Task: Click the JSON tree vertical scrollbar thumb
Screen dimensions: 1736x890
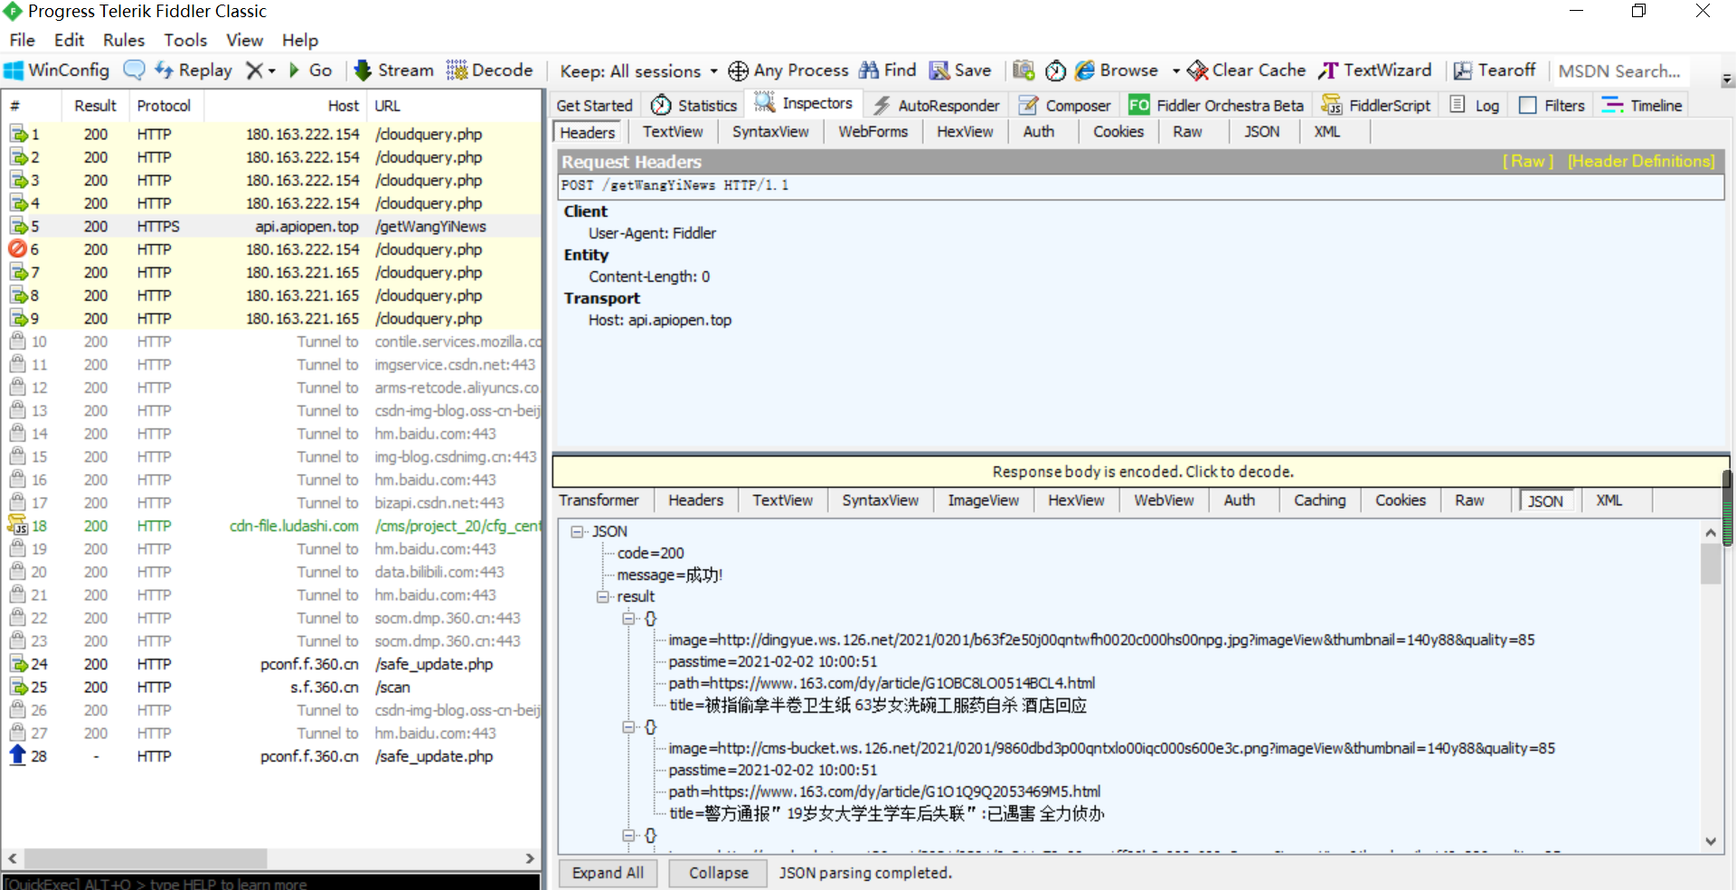Action: click(1710, 565)
